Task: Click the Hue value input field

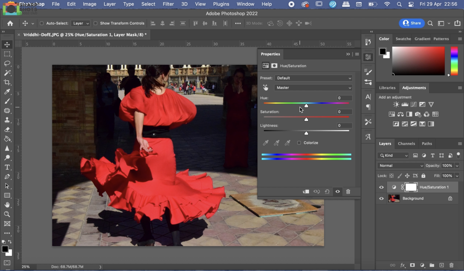Action: point(344,98)
